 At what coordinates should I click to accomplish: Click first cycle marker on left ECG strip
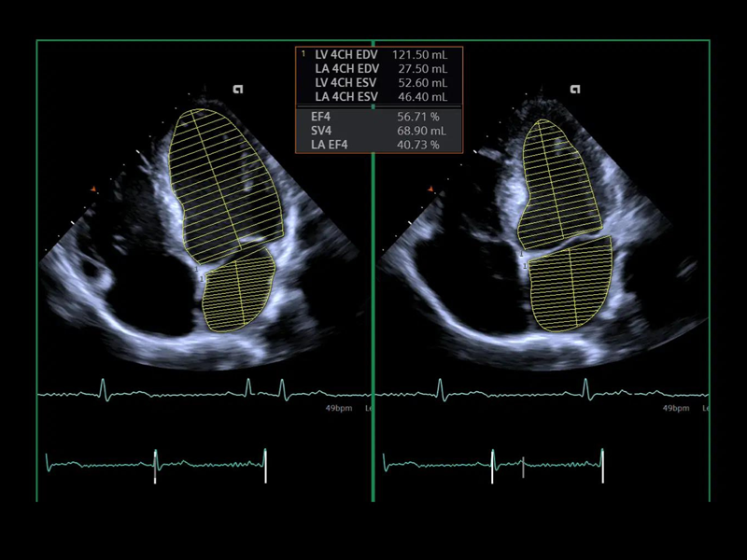point(155,466)
